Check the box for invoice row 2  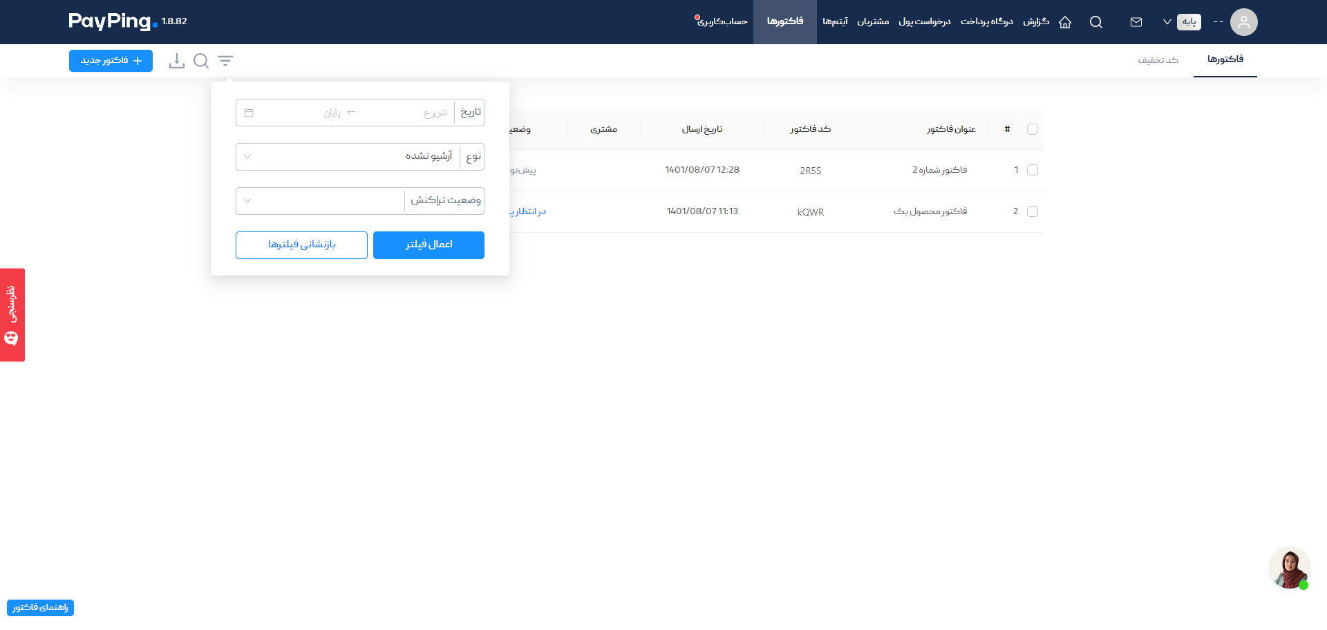click(1033, 211)
